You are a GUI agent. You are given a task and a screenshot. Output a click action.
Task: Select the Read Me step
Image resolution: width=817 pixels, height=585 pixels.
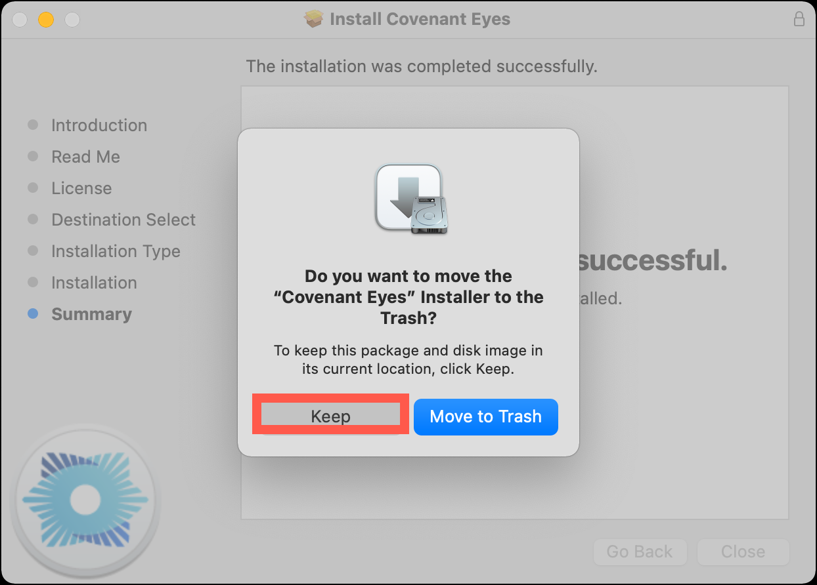click(x=86, y=157)
